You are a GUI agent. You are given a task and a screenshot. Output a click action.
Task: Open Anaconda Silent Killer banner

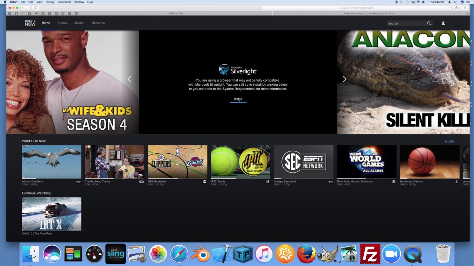403,82
